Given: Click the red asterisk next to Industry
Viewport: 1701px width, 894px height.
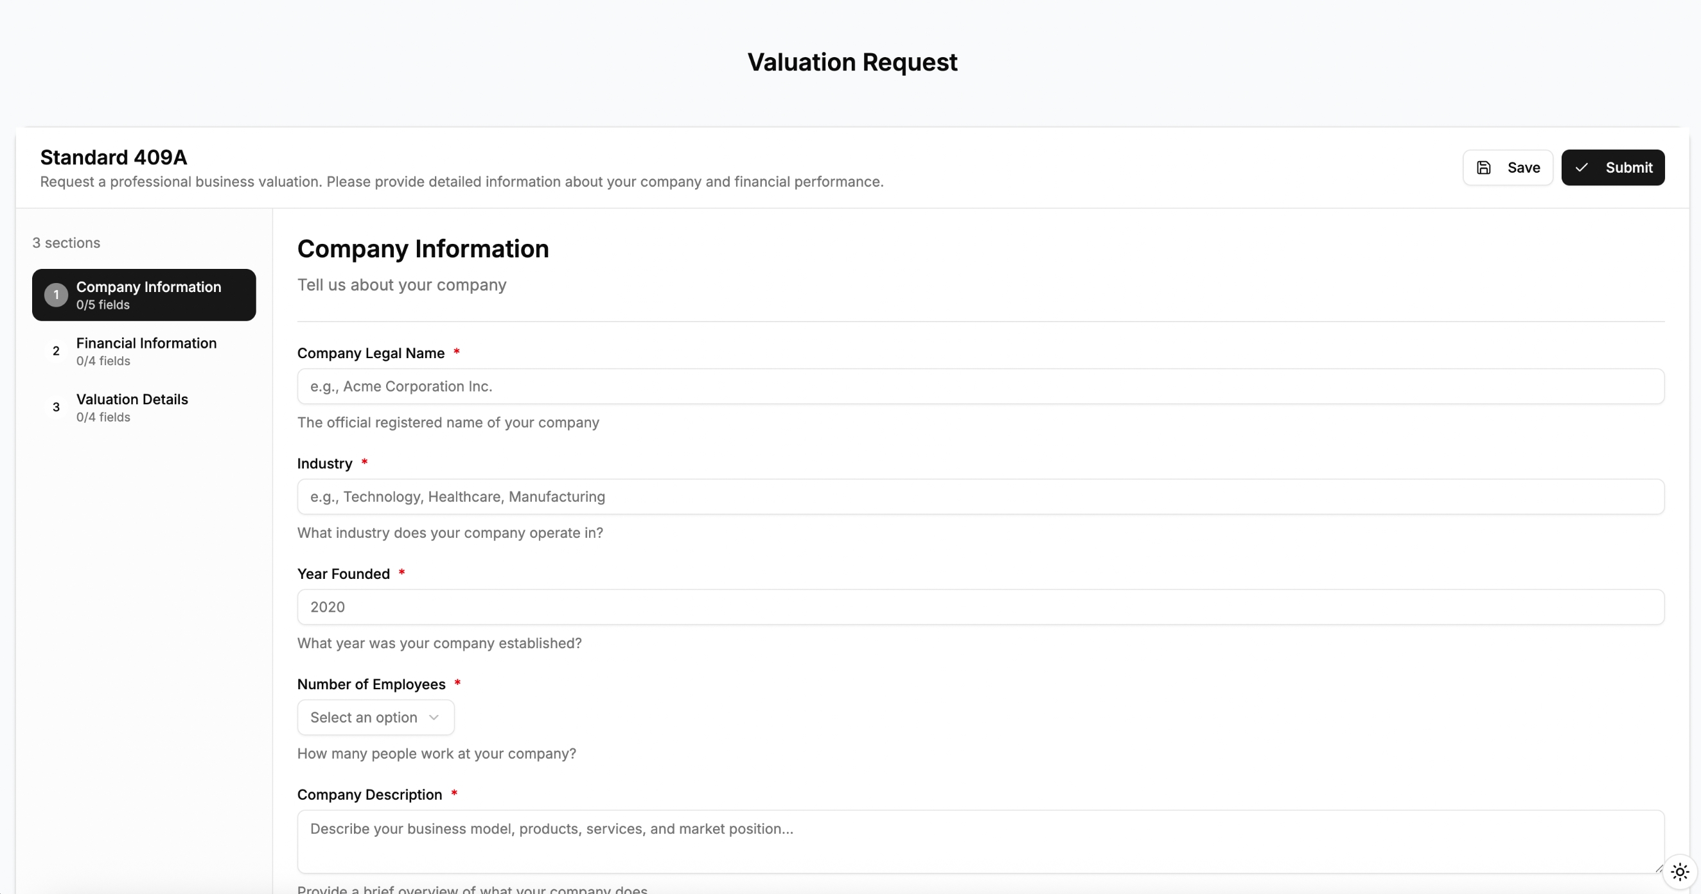Looking at the screenshot, I should 364,463.
